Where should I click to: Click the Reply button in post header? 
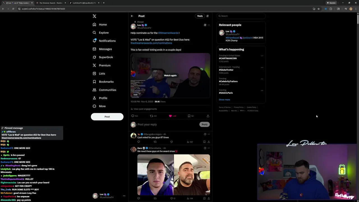(x=200, y=16)
